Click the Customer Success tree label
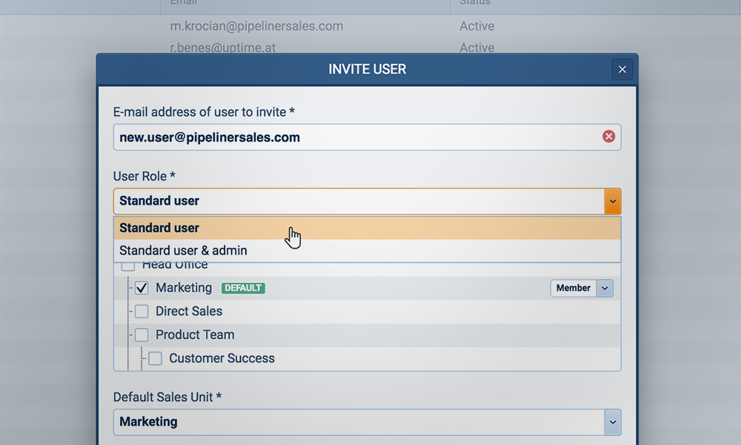Image resolution: width=741 pixels, height=445 pixels. pos(222,358)
